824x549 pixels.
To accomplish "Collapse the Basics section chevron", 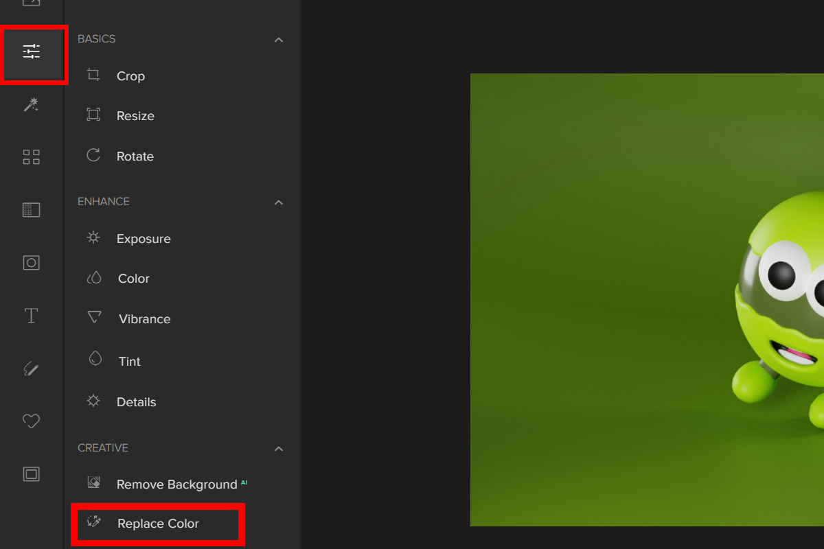I will (x=279, y=40).
